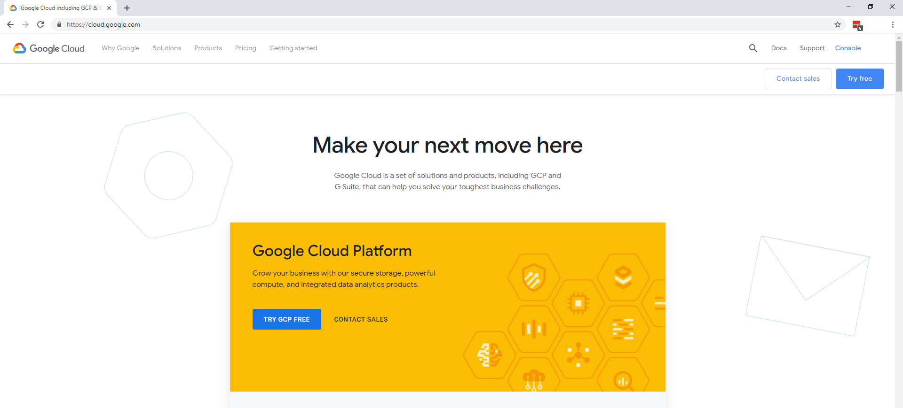Image resolution: width=903 pixels, height=408 pixels.
Task: Open the Chrome three-dot menu
Action: pos(893,24)
